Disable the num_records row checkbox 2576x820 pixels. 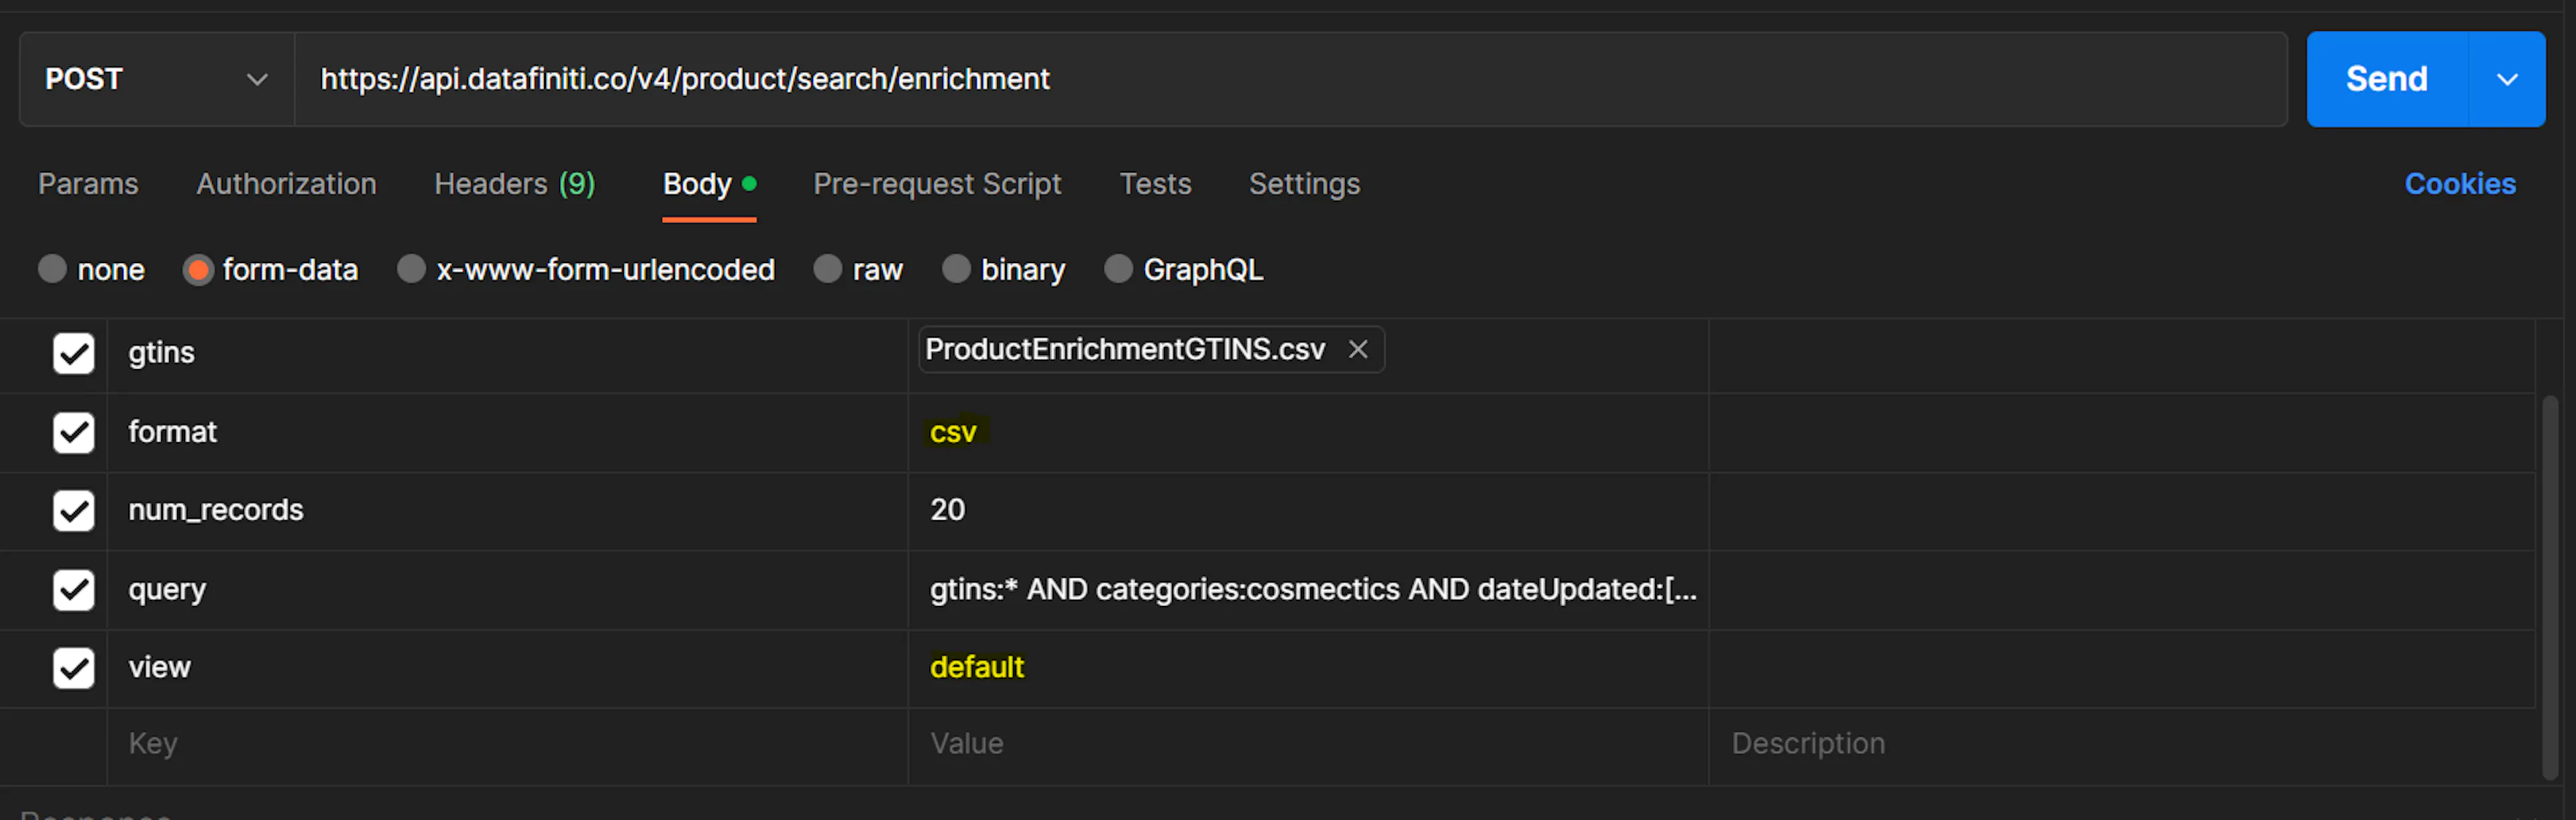(x=73, y=510)
